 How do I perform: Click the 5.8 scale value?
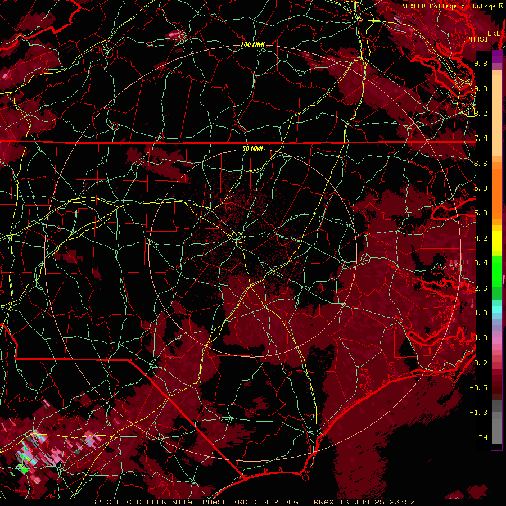coord(481,188)
